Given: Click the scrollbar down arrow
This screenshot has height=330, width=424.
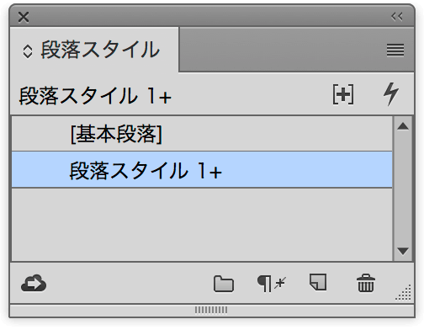Looking at the screenshot, I should pos(403,251).
